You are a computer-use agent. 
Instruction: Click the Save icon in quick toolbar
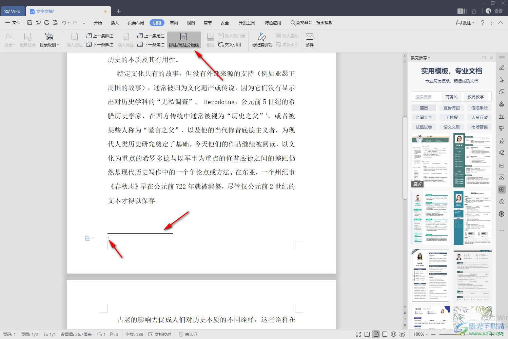pyautogui.click(x=30, y=23)
